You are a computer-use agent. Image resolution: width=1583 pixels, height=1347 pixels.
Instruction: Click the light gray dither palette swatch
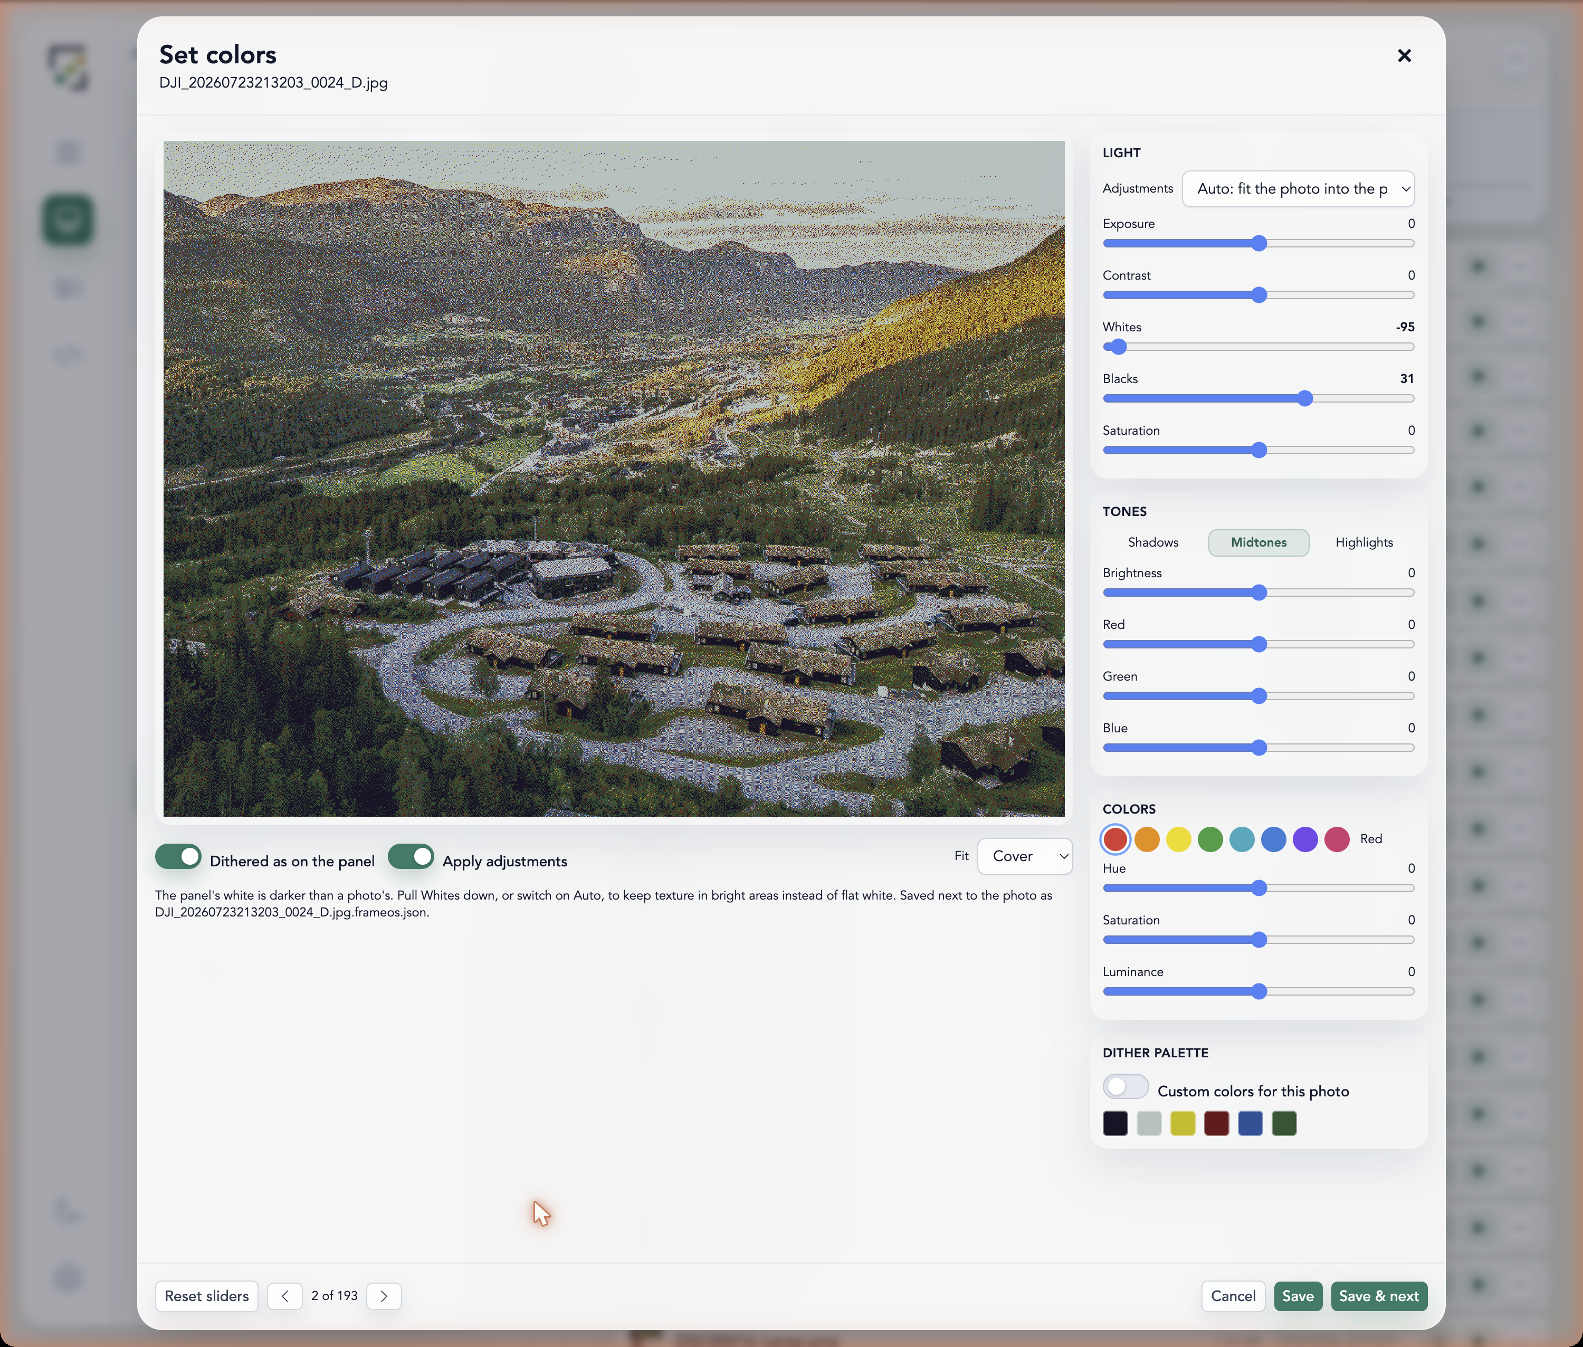pyautogui.click(x=1149, y=1123)
